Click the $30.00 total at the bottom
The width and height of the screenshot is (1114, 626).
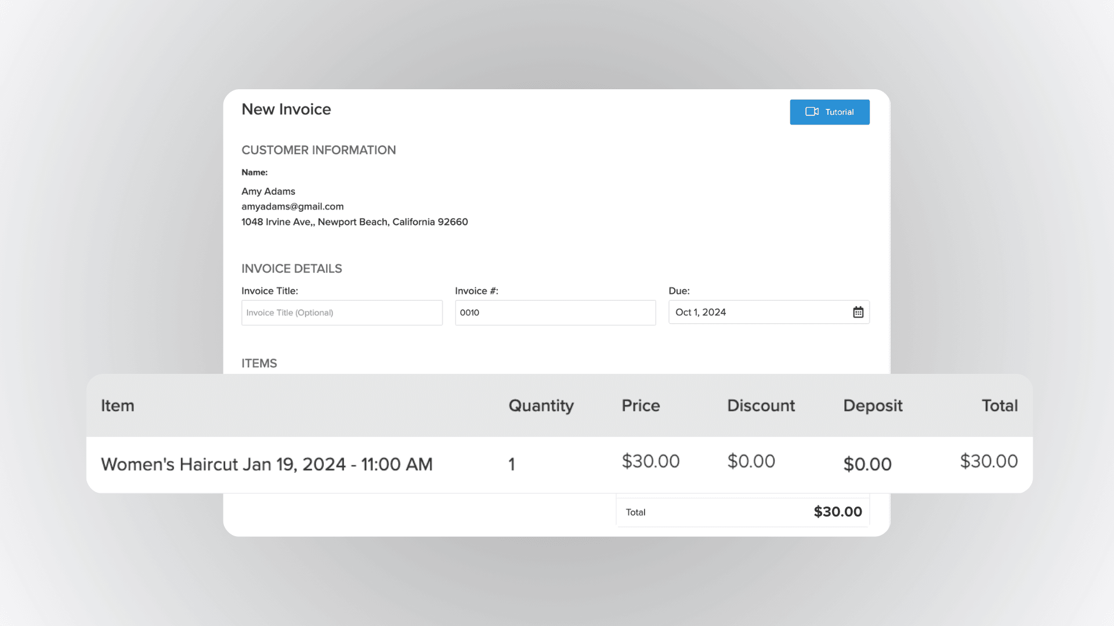837,512
